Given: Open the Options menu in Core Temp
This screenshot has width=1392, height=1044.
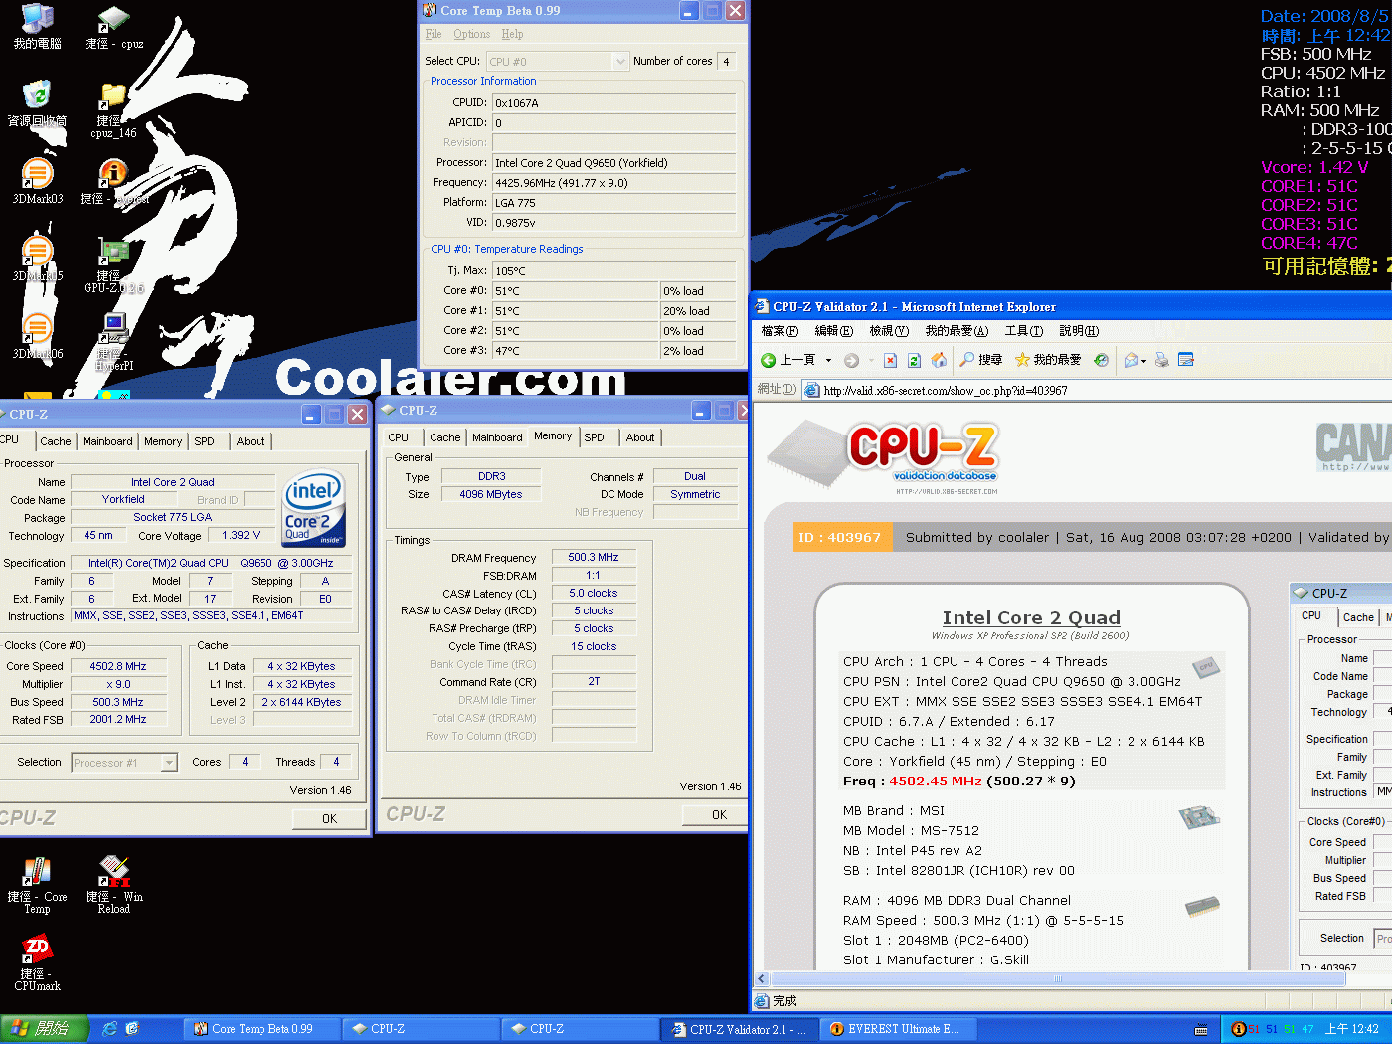Looking at the screenshot, I should pyautogui.click(x=472, y=34).
